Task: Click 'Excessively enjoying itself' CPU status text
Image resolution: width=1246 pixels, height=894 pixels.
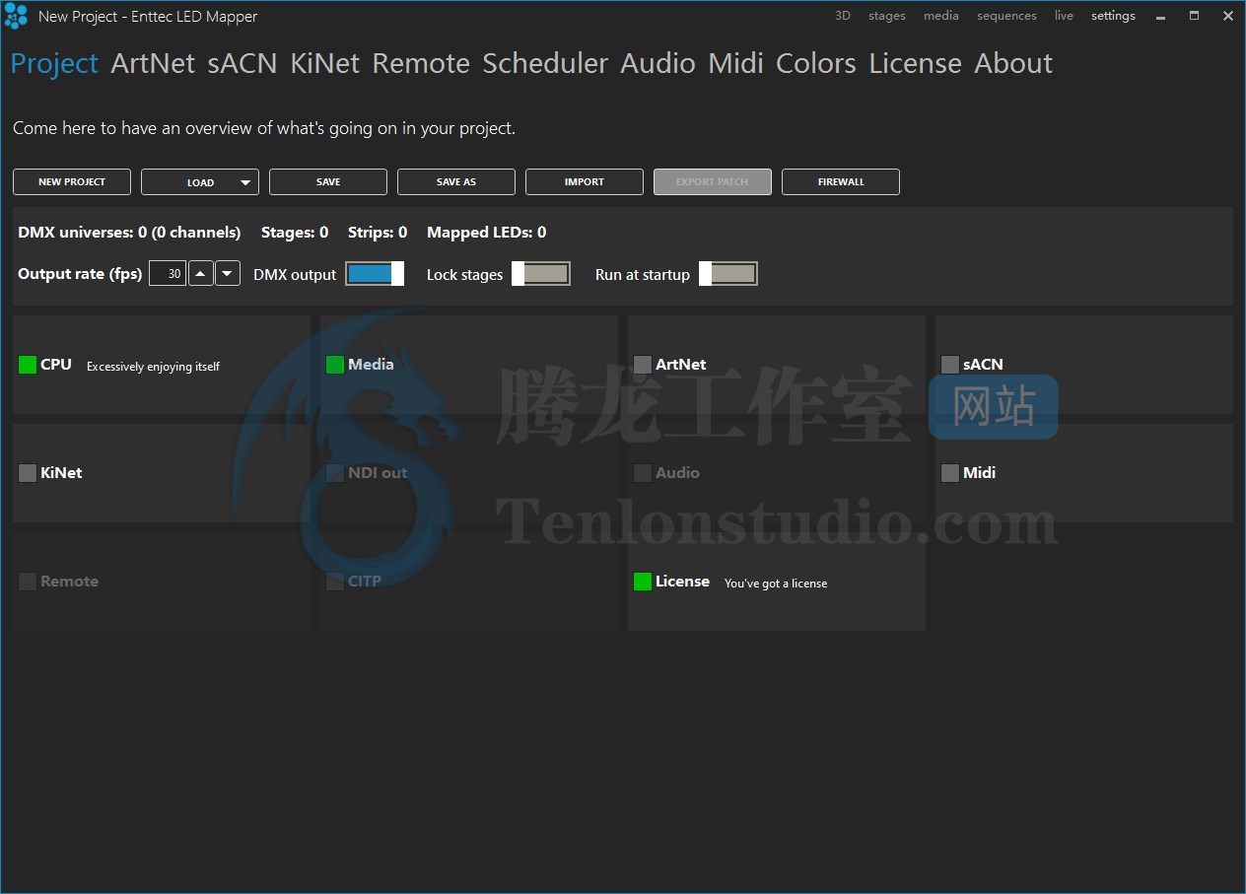Action: click(x=153, y=367)
